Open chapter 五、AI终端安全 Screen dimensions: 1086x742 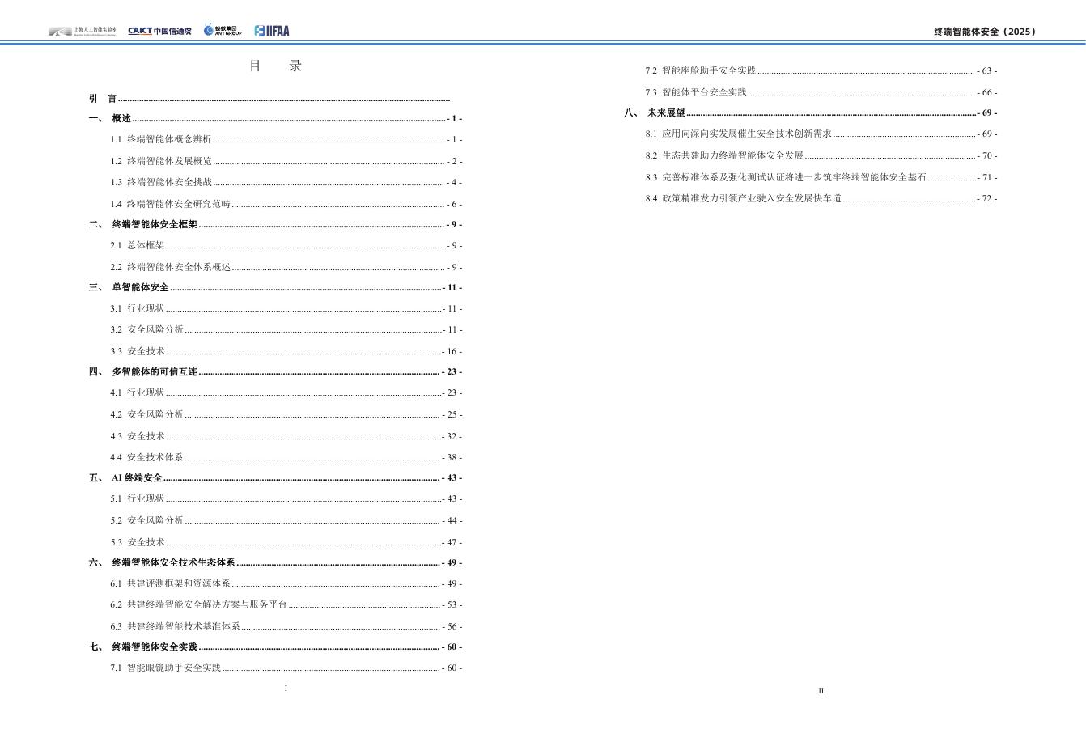pyautogui.click(x=276, y=477)
